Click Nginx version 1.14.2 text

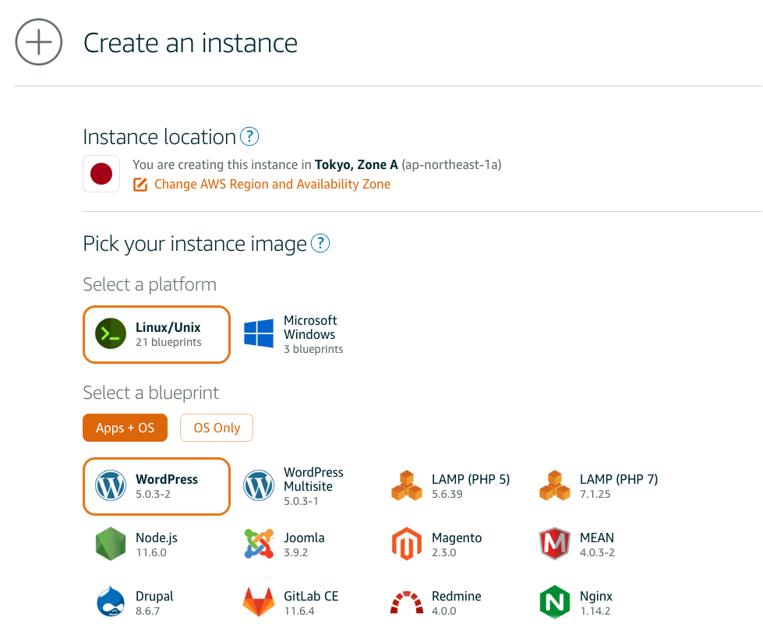595,611
